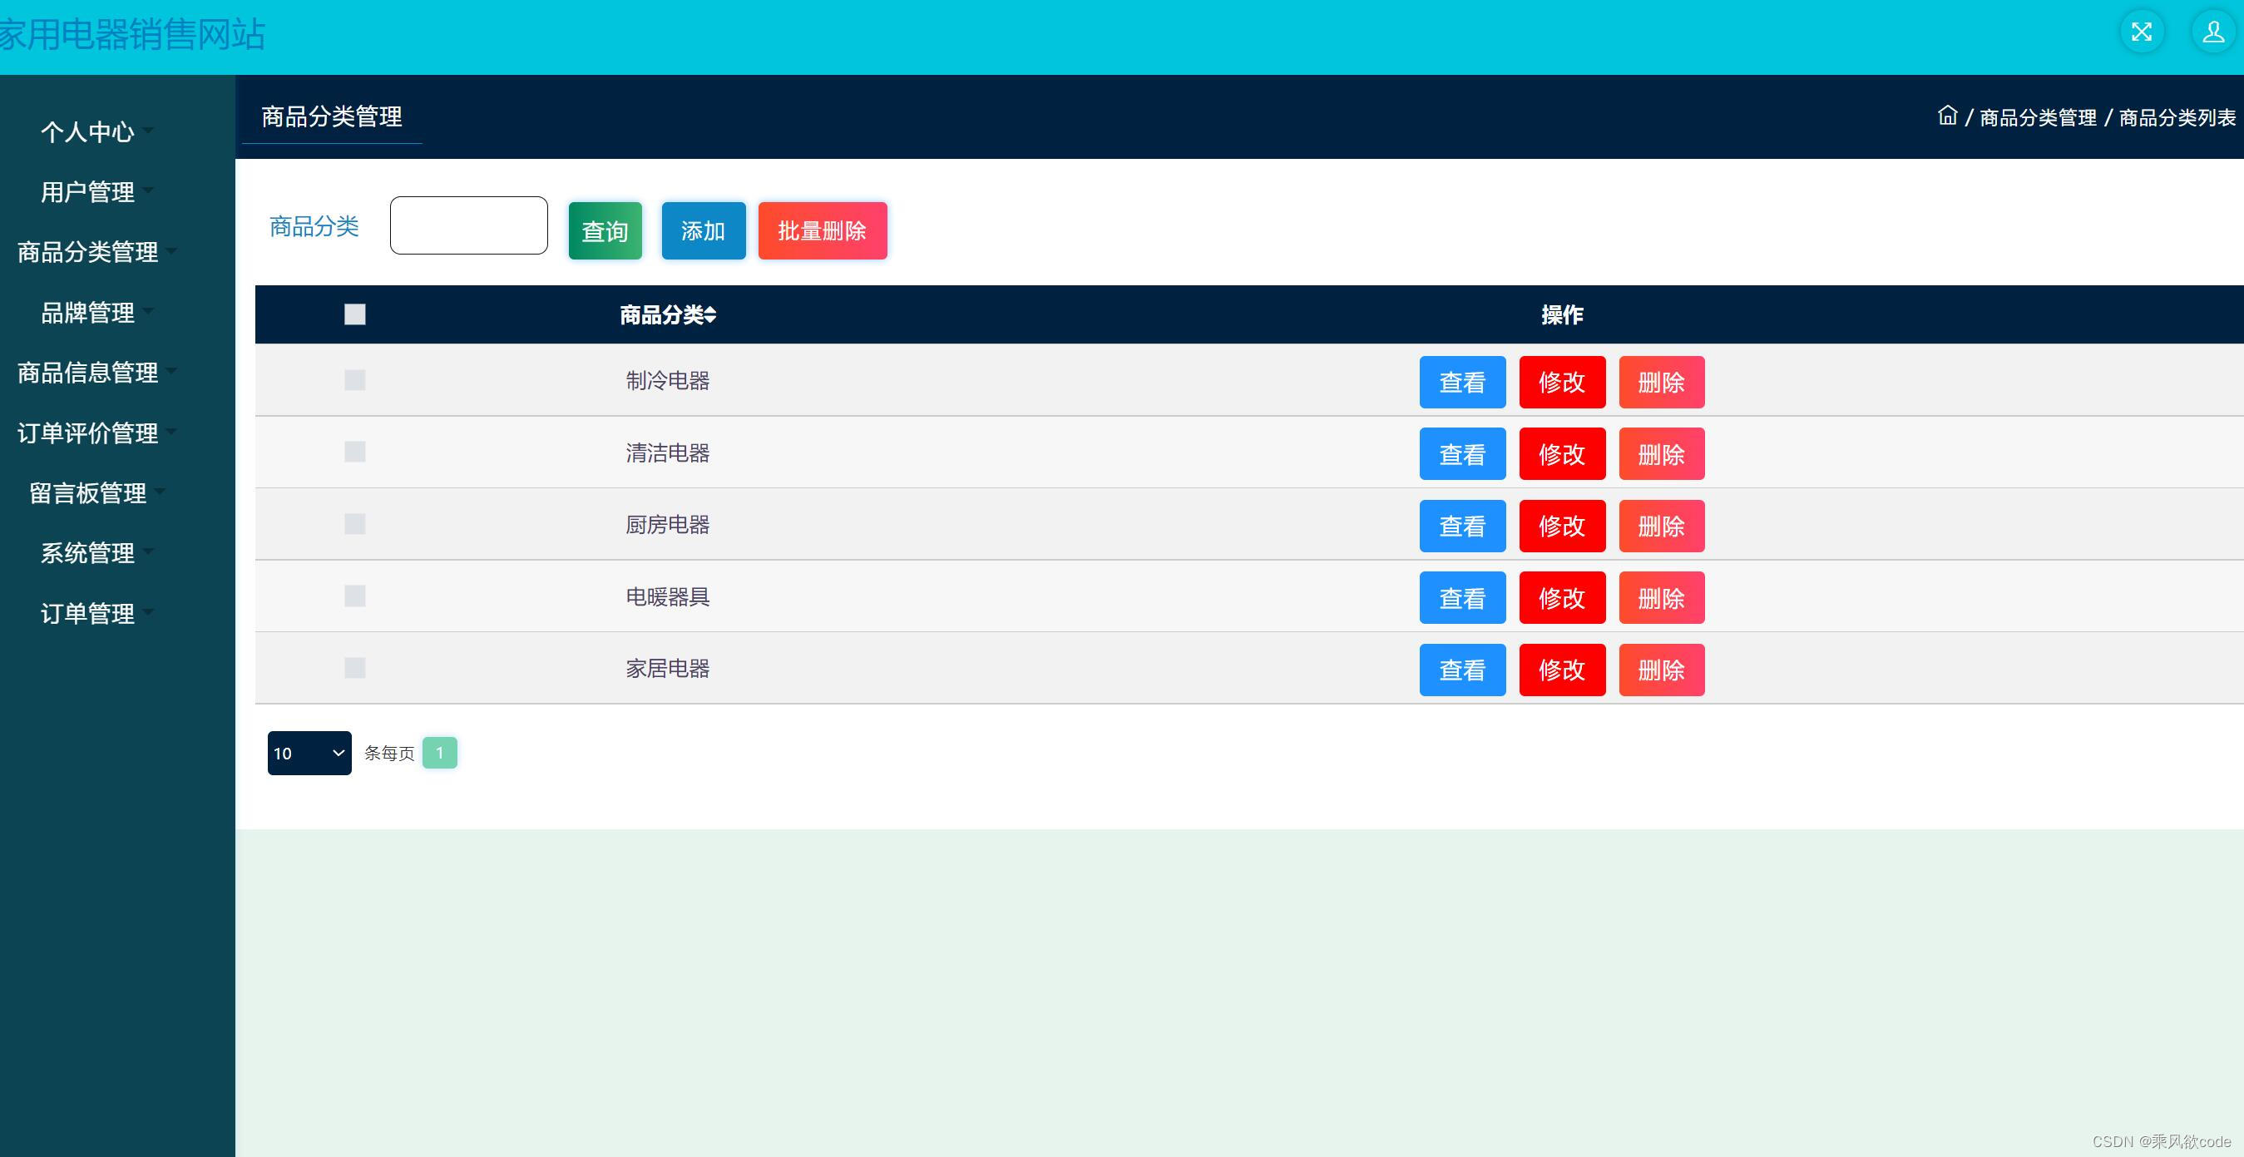Click the fullscreen expand icon
Screen dimensions: 2244x1157
pyautogui.click(x=2141, y=33)
